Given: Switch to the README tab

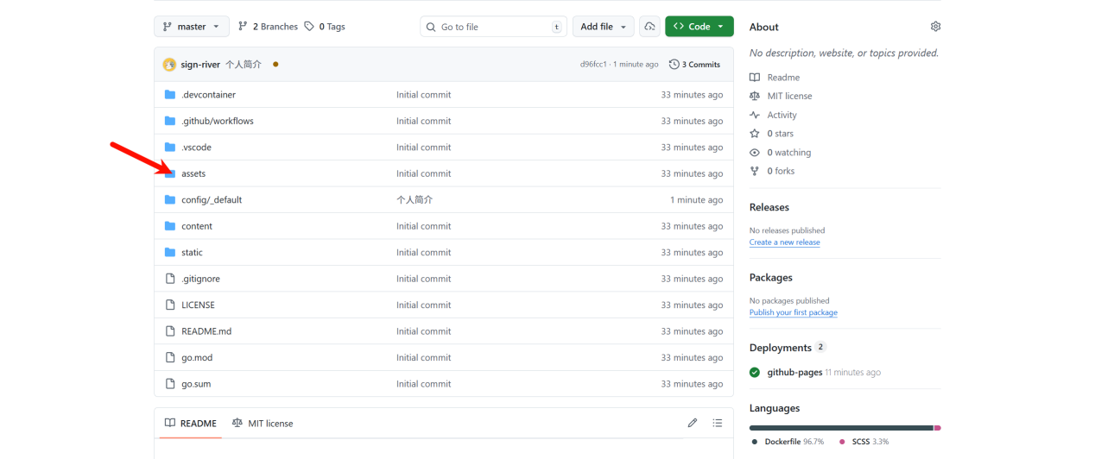Looking at the screenshot, I should click(x=191, y=423).
